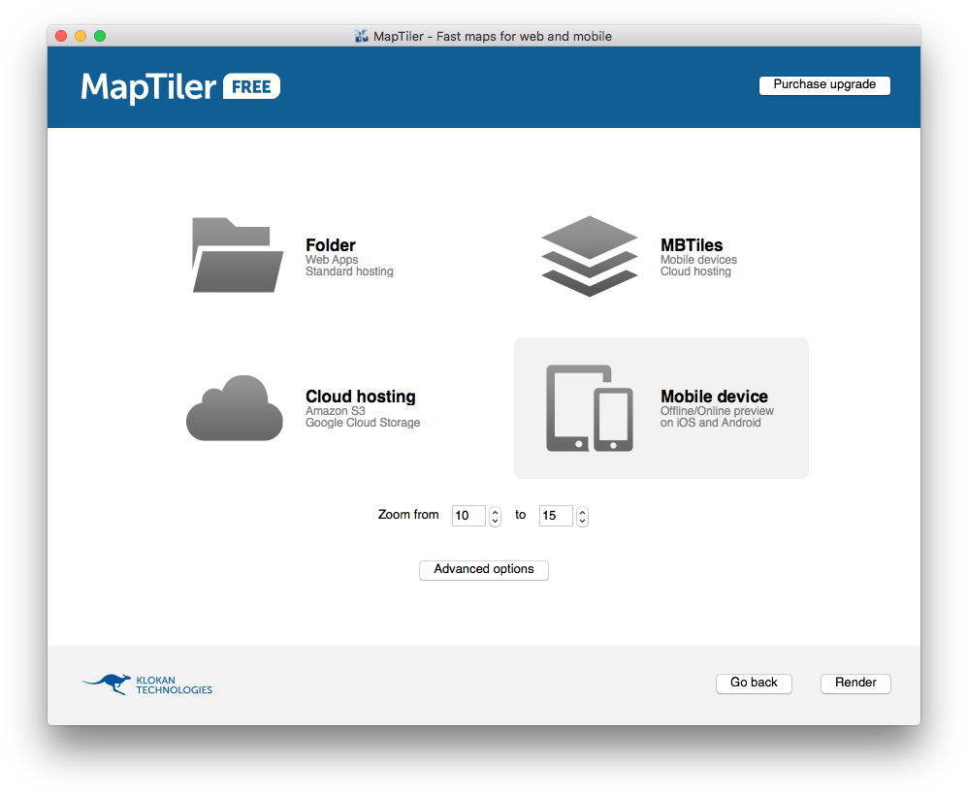
Task: Go back to the previous step
Action: pyautogui.click(x=754, y=684)
